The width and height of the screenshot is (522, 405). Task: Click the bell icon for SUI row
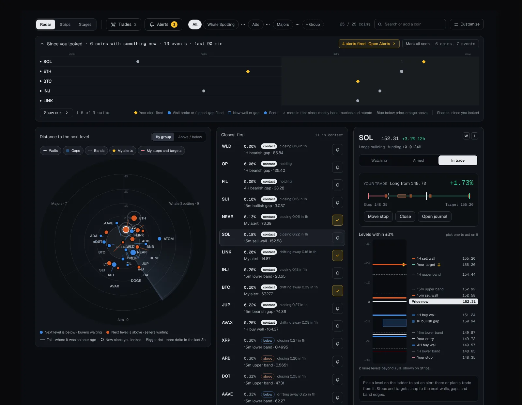[338, 202]
